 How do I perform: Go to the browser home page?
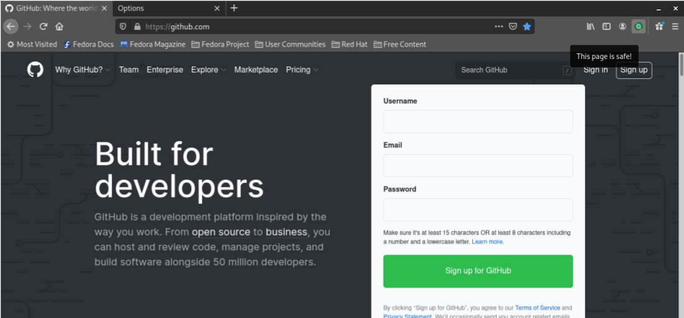(60, 27)
